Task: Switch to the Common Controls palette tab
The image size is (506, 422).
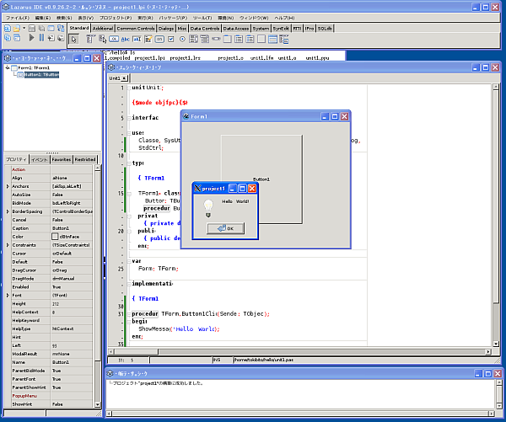Action: tap(136, 29)
